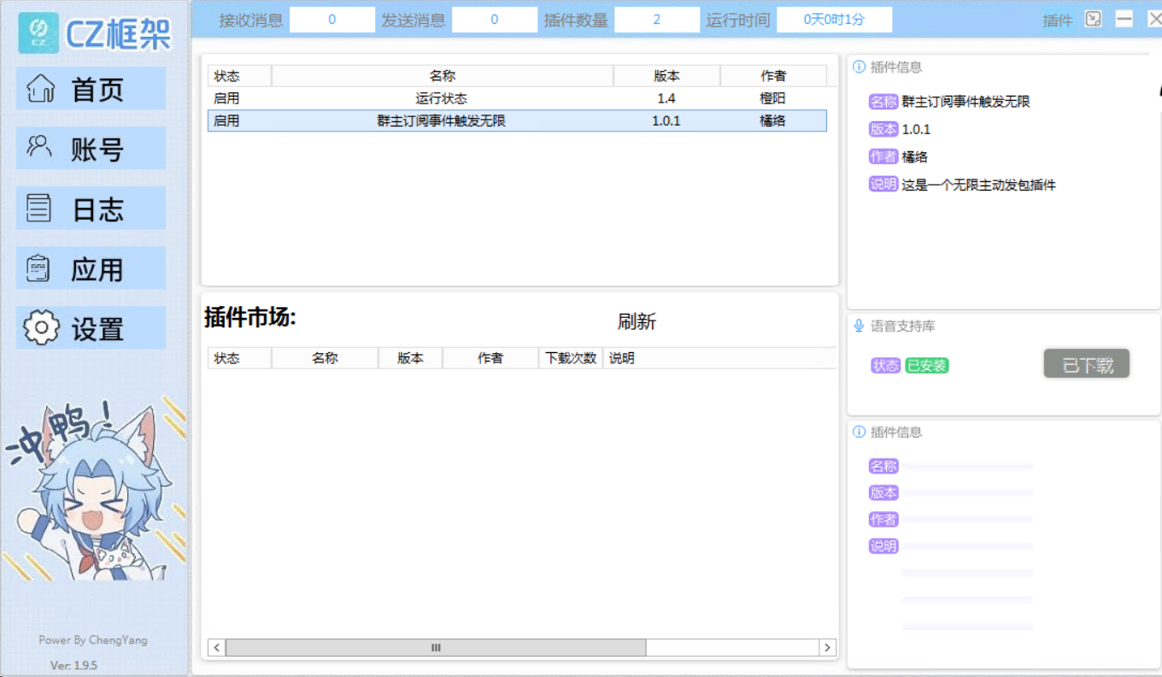1162x677 pixels.
Task: Toggle 启用 status of 运行状态 plugin
Action: 225,97
